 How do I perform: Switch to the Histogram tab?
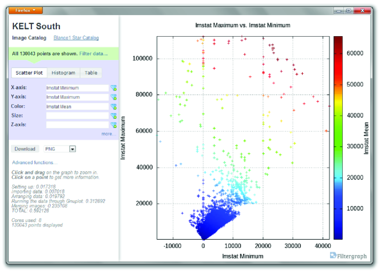tap(63, 73)
